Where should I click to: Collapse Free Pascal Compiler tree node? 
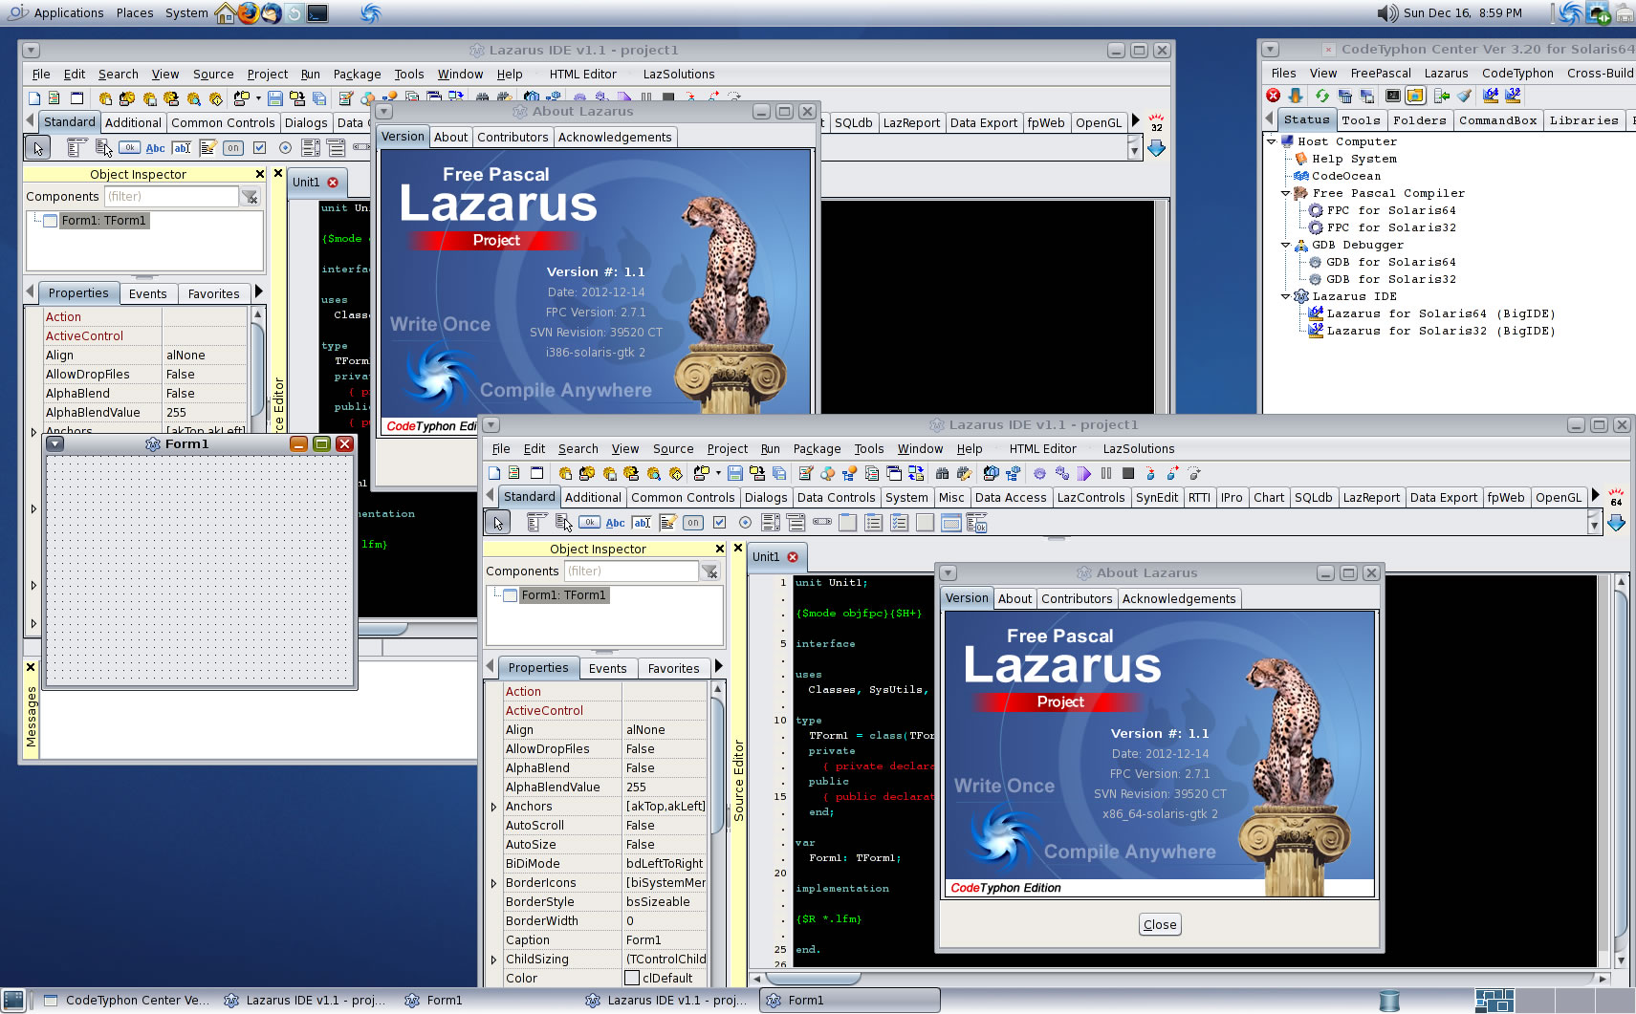[1286, 193]
